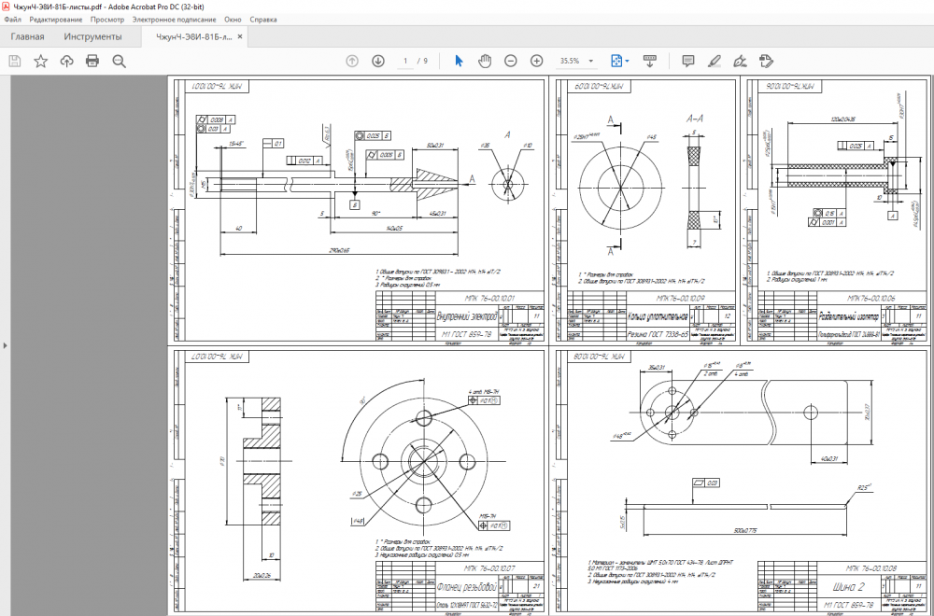Open the Электронное подписание menu

(x=174, y=20)
